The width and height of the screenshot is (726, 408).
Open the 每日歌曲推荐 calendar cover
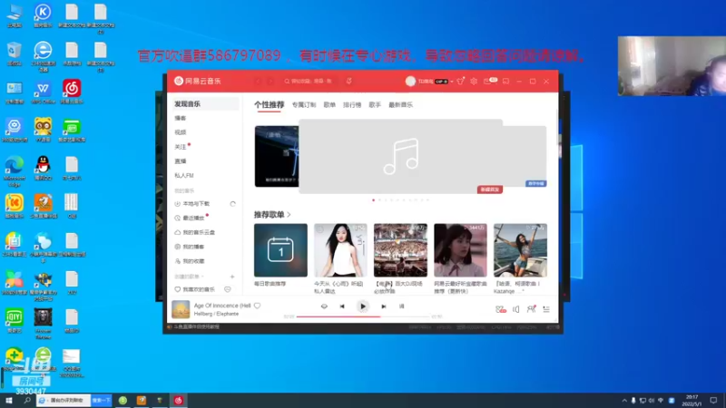(x=280, y=250)
